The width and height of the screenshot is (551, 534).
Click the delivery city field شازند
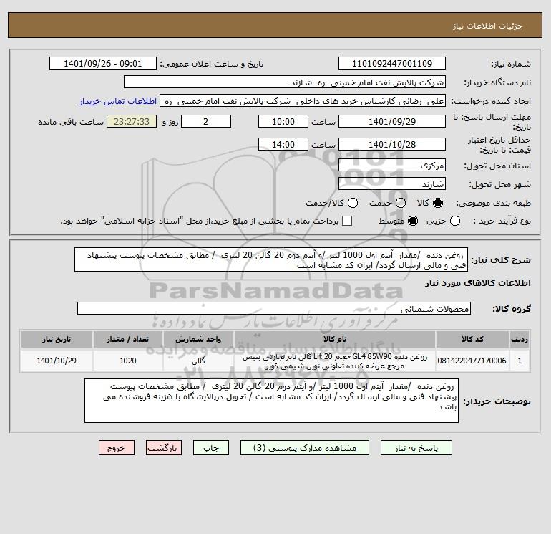[x=392, y=183]
